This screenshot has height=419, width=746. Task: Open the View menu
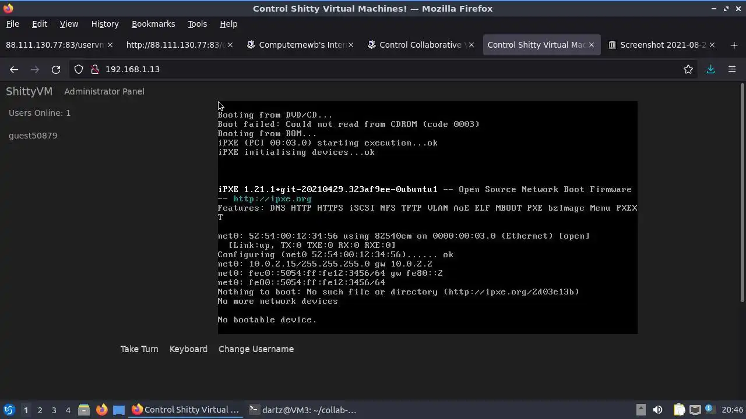pyautogui.click(x=69, y=24)
